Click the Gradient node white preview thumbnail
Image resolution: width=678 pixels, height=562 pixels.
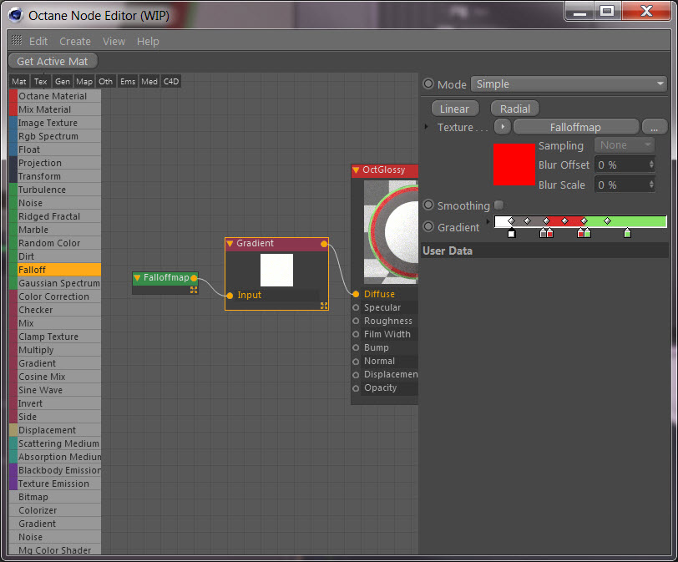(x=276, y=271)
